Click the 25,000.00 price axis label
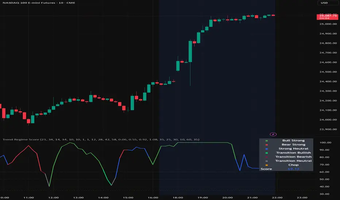Screen dimensions: 340x200 coord(328,24)
